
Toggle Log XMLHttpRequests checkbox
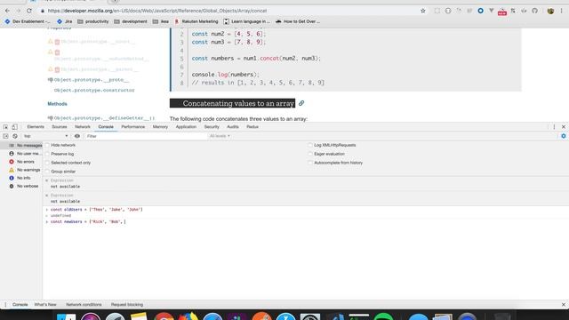310,145
